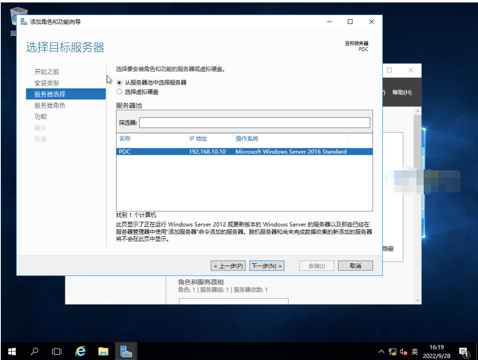The width and height of the screenshot is (478, 360).
Task: Select server from server pool radio button
Action: (x=119, y=83)
